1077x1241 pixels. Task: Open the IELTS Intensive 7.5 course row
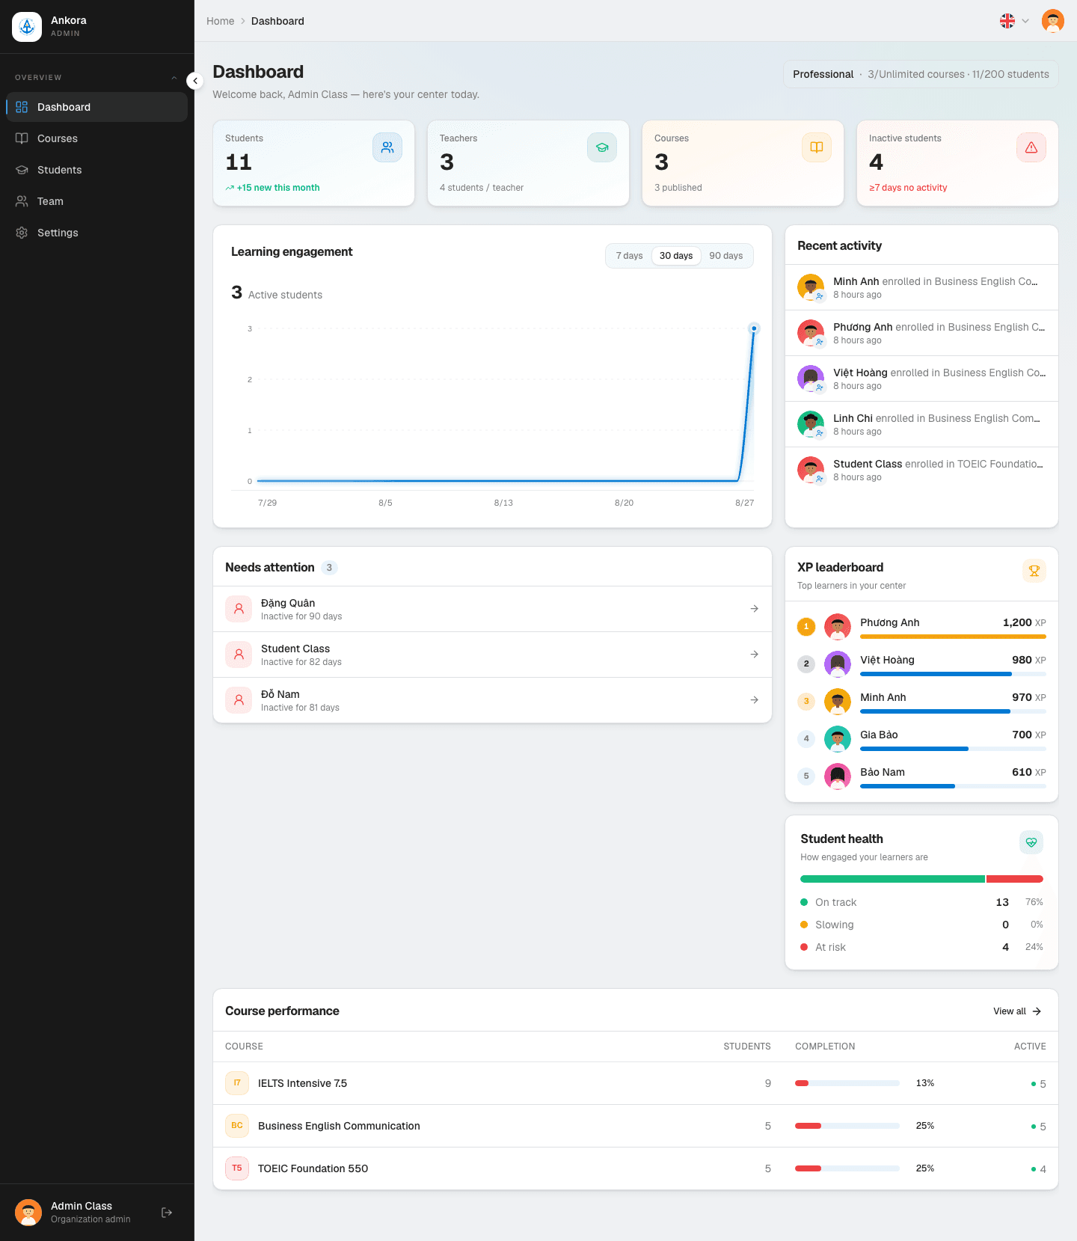[636, 1083]
